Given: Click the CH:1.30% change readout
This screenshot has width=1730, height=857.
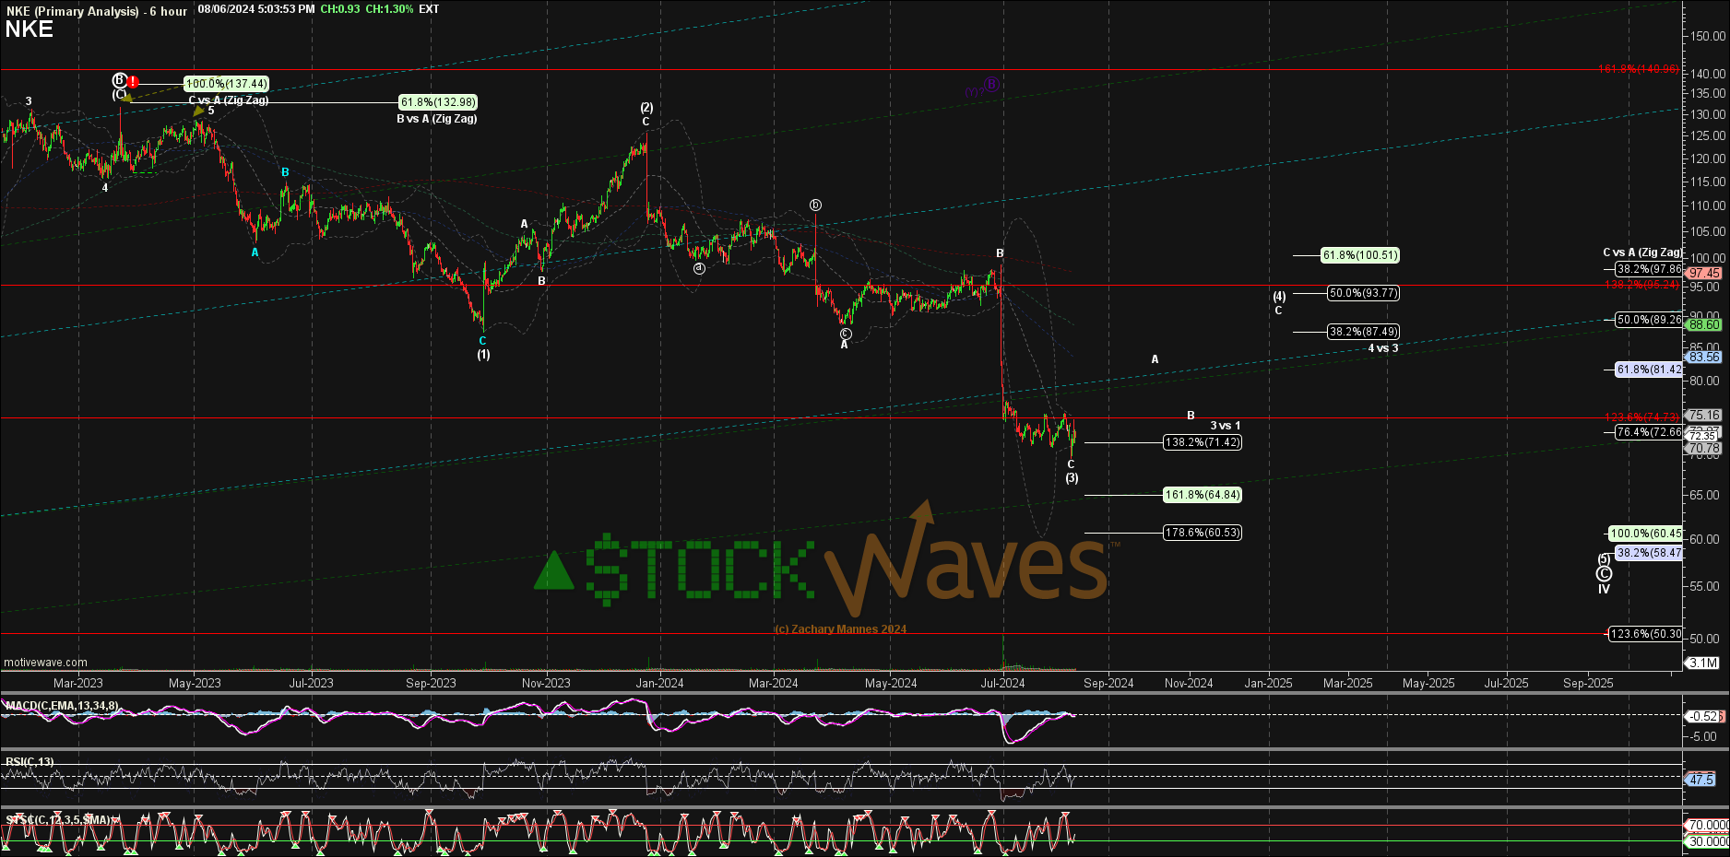Looking at the screenshot, I should tap(389, 9).
